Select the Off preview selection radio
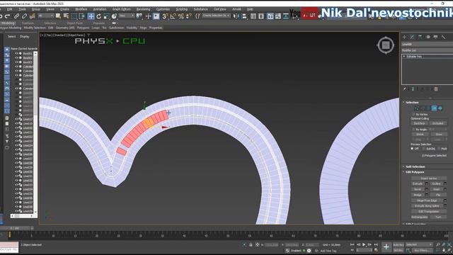 tap(412, 149)
